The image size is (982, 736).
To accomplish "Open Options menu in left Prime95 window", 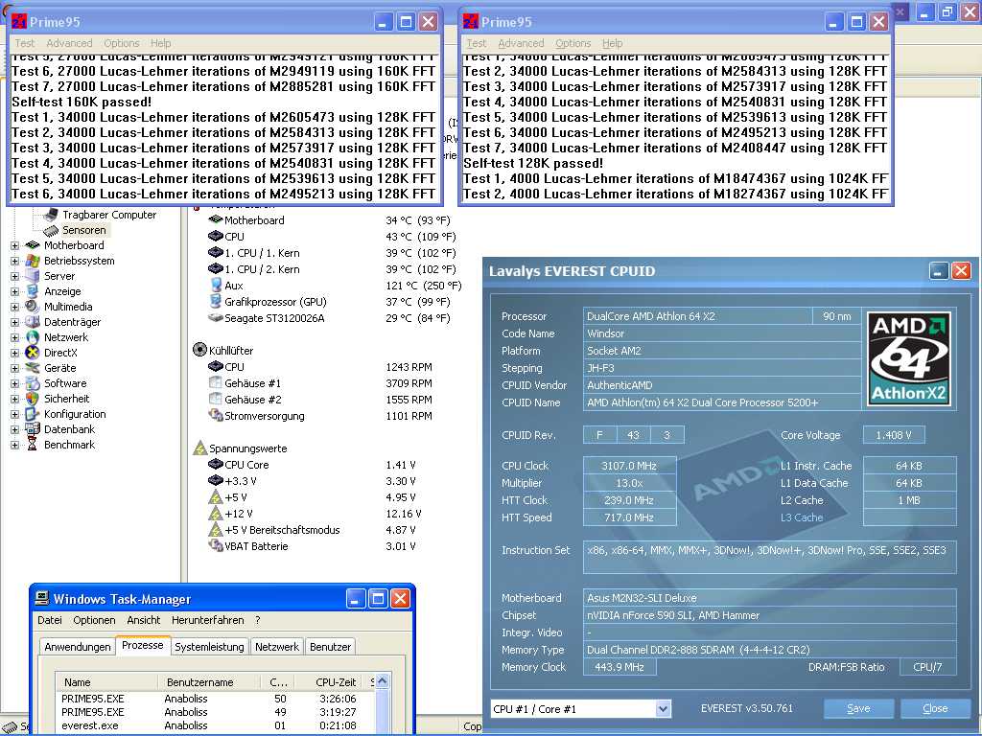I will (122, 43).
